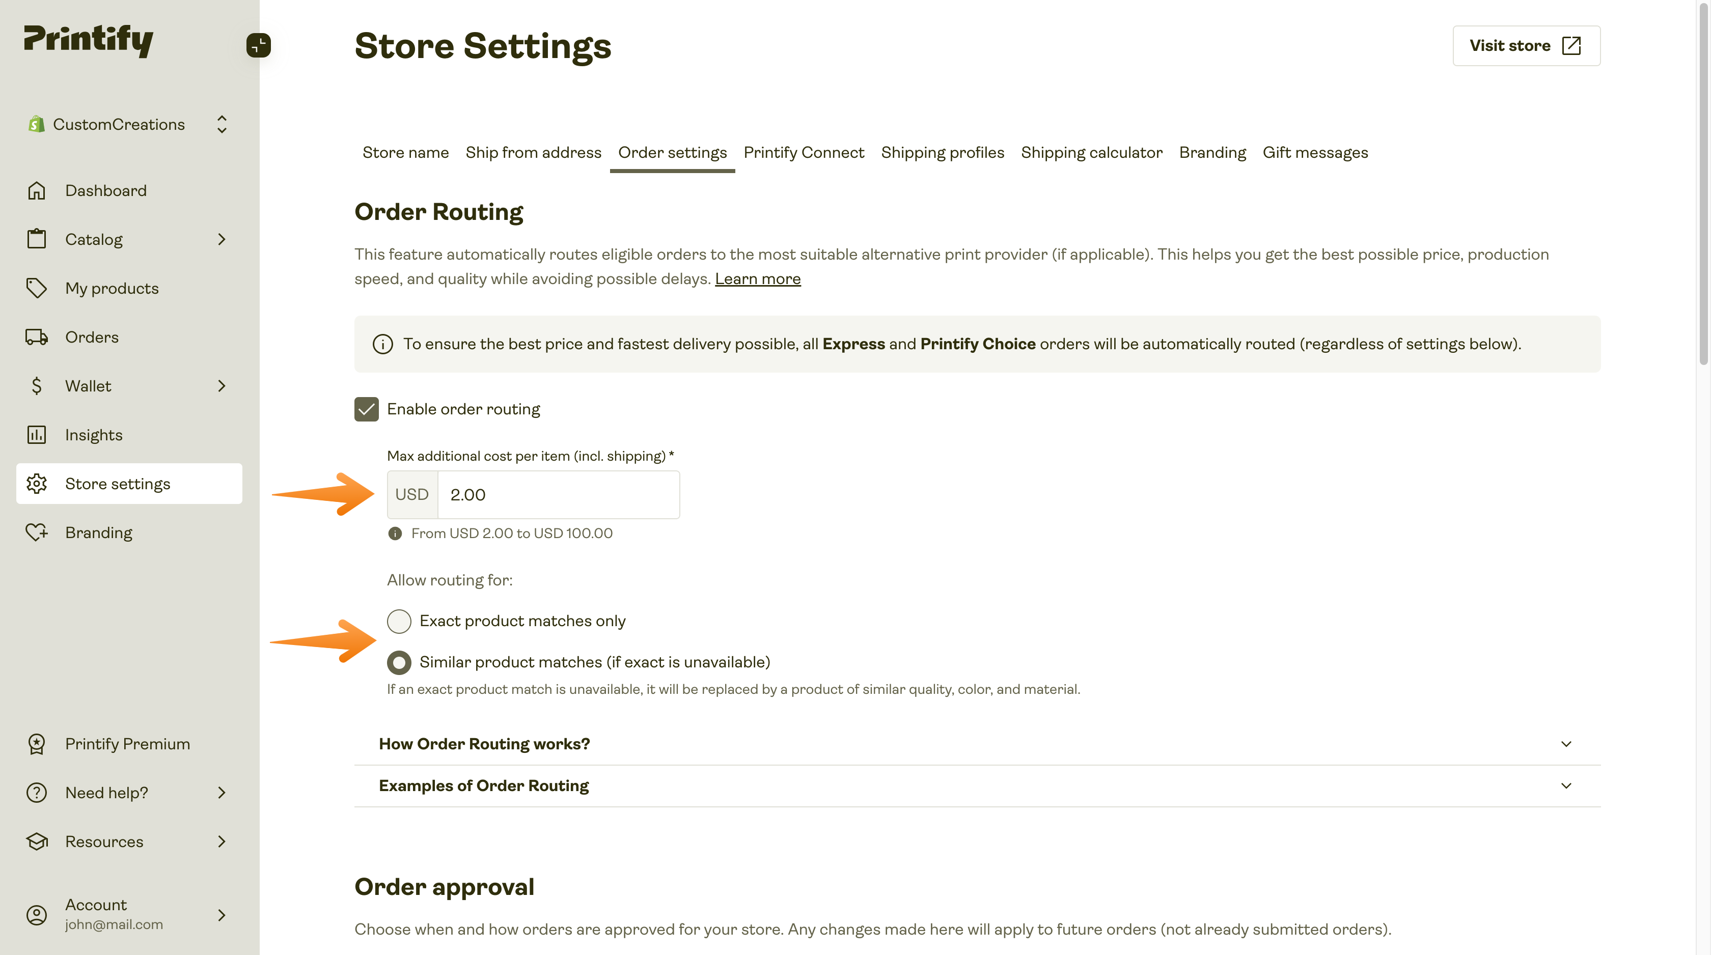Open the Shipping calculator tab
This screenshot has height=955, width=1711.
point(1091,153)
